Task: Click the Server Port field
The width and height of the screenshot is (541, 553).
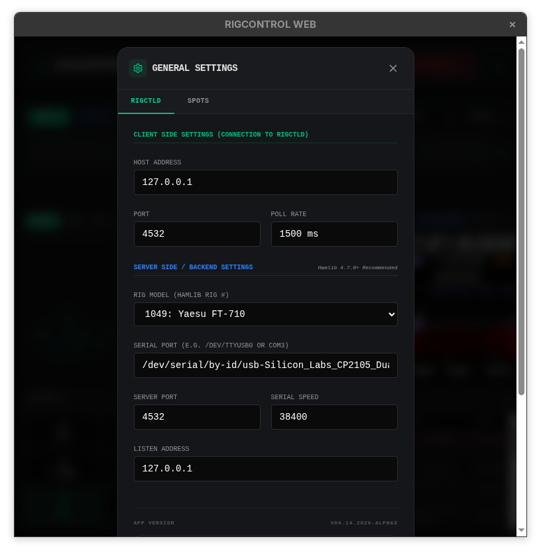Action: [x=197, y=417]
